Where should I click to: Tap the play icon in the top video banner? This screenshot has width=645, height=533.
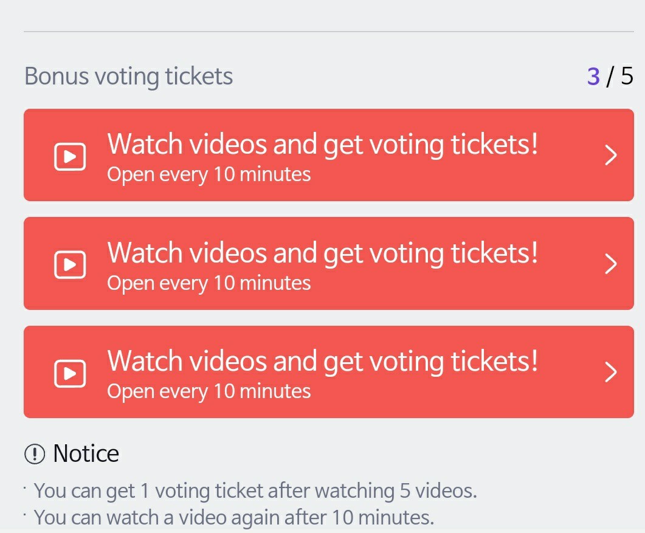click(x=70, y=157)
